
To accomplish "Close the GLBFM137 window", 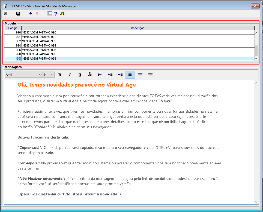I will pyautogui.click(x=255, y=6).
